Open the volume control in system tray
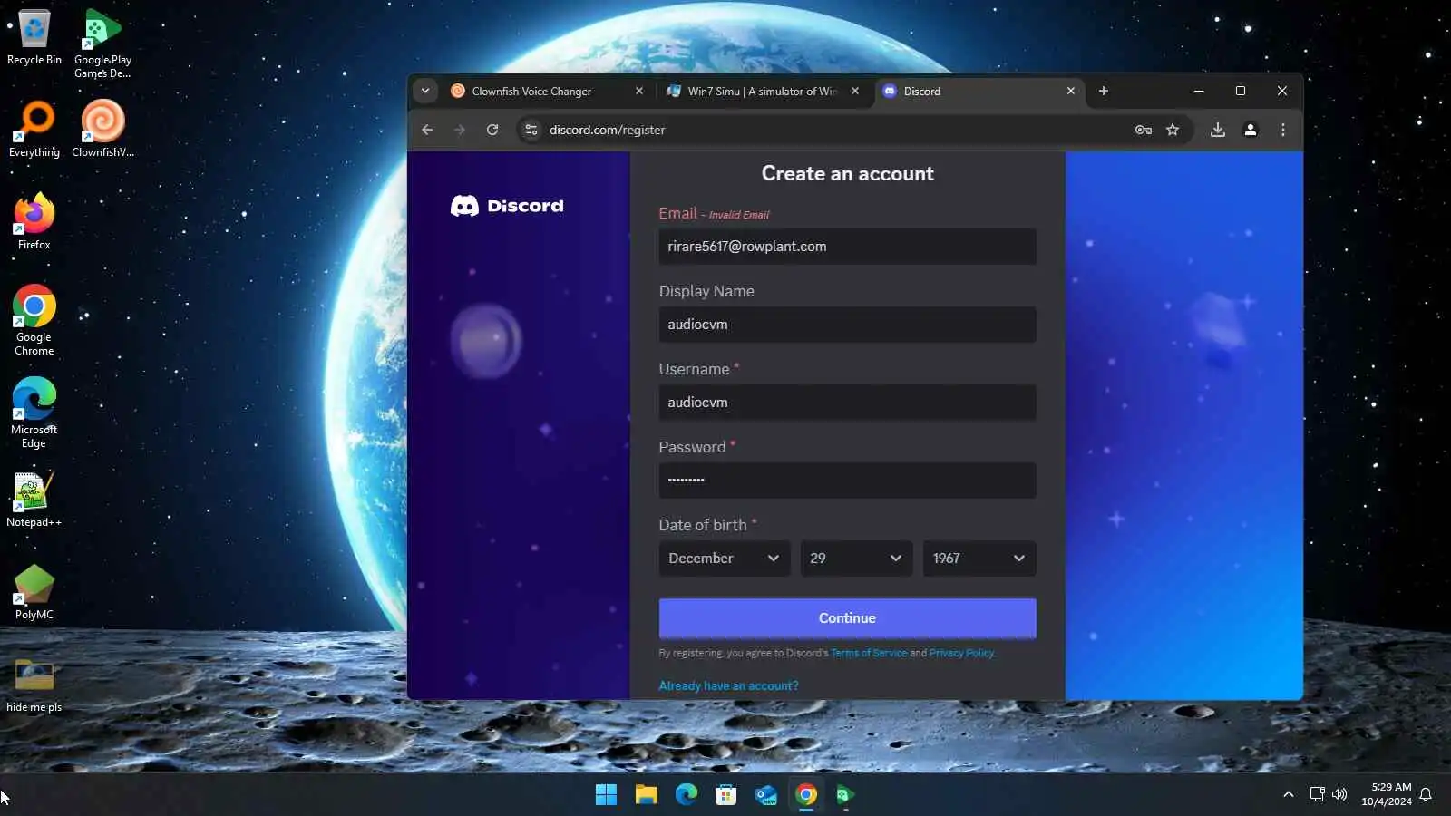This screenshot has width=1451, height=816. tap(1339, 794)
